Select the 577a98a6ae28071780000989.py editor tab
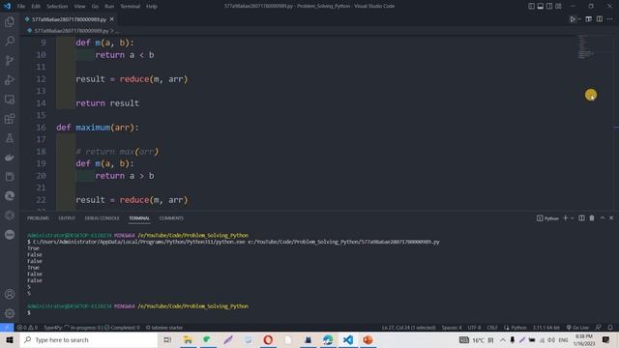Image resolution: width=619 pixels, height=348 pixels. click(69, 19)
